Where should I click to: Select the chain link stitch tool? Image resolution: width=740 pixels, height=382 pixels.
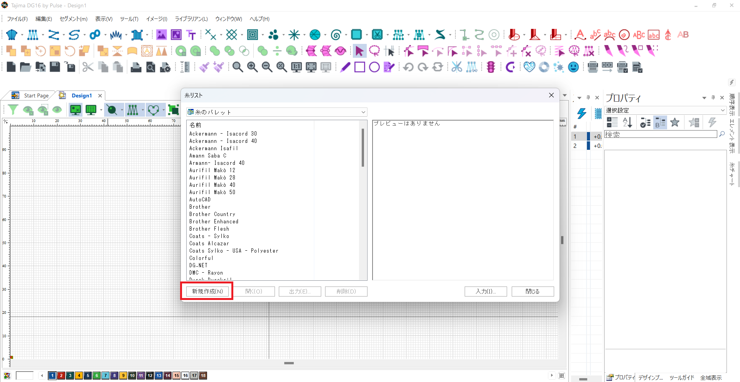tap(95, 35)
